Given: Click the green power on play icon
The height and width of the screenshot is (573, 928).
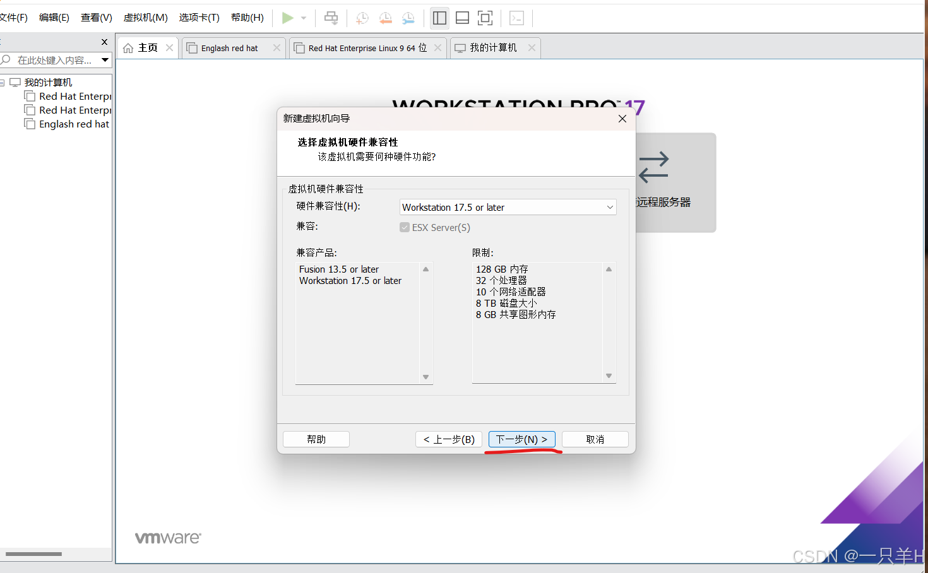Looking at the screenshot, I should point(287,18).
